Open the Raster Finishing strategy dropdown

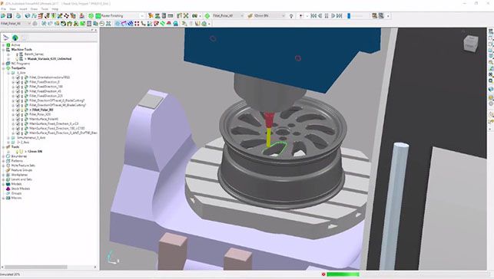[142, 15]
